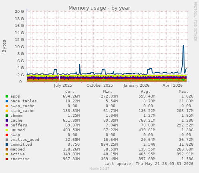Click the July 2025 axis label
The image size is (199, 173).
click(x=63, y=85)
